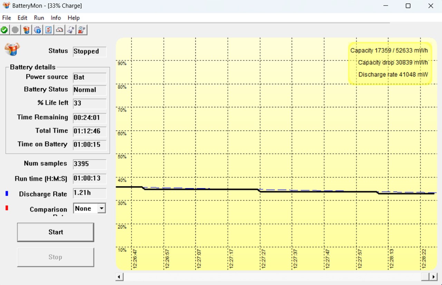Screen dimensions: 442x285
Task: Click the grayed-out Stop button
Action: click(56, 257)
